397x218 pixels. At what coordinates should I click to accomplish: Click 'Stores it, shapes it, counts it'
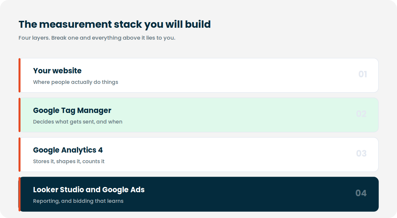pyautogui.click(x=69, y=161)
